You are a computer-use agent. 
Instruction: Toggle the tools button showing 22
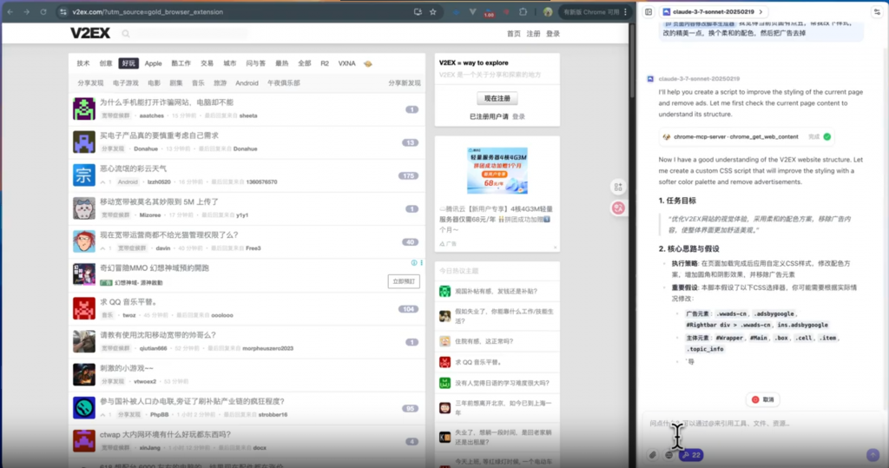692,455
